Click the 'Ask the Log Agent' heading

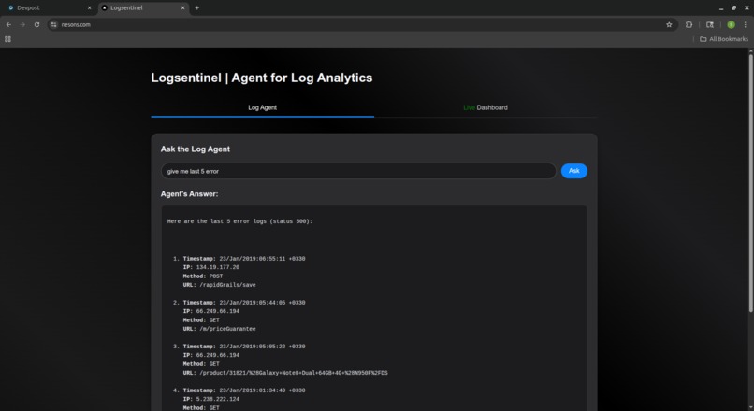196,149
